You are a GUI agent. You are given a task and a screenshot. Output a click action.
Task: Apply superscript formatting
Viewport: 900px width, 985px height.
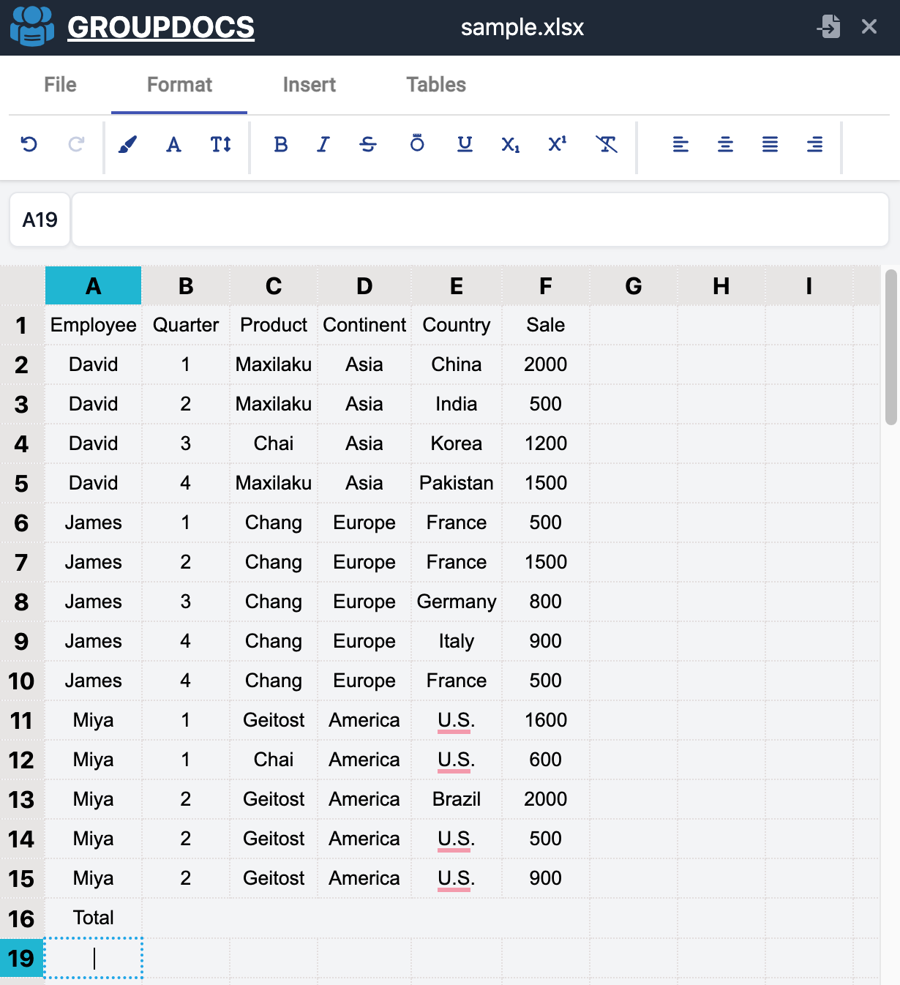(556, 145)
